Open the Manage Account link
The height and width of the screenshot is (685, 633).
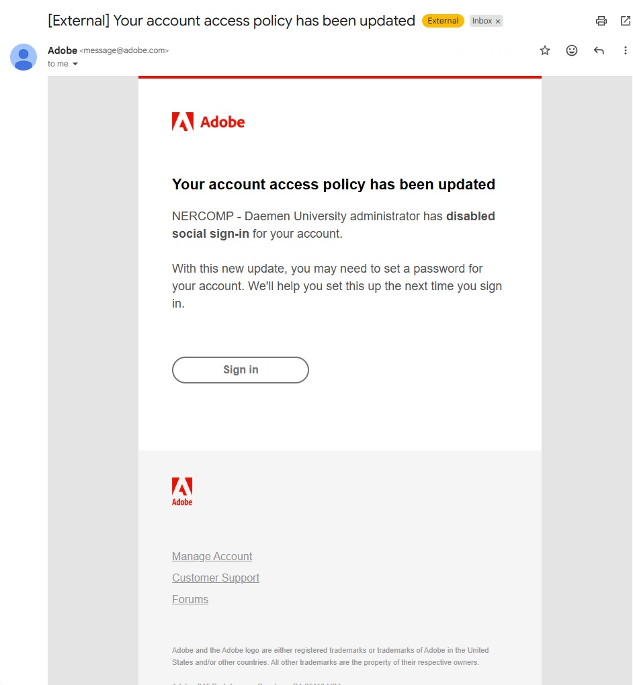[x=212, y=556]
